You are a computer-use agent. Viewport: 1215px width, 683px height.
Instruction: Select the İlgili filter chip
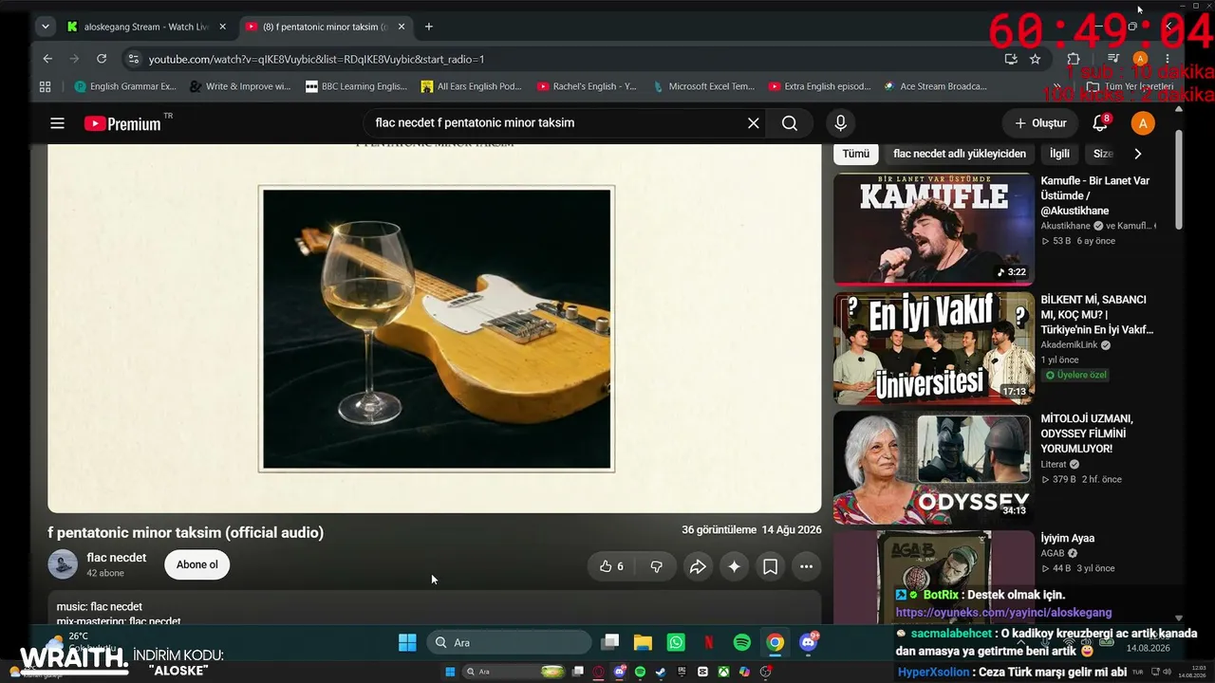(x=1059, y=154)
